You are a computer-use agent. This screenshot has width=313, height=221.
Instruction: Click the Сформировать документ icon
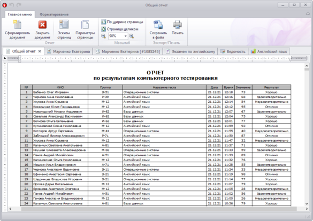[17, 25]
